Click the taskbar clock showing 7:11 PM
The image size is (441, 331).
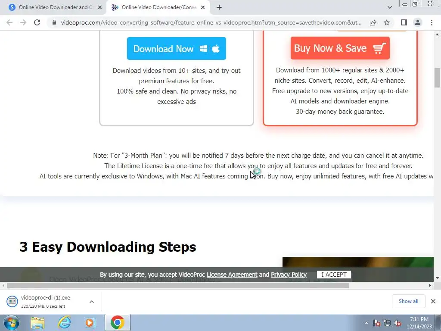click(419, 323)
